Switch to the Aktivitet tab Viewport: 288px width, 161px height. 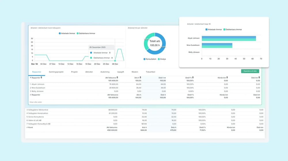coord(89,72)
